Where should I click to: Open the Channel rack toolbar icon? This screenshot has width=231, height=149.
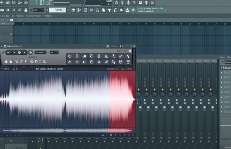click(x=85, y=10)
